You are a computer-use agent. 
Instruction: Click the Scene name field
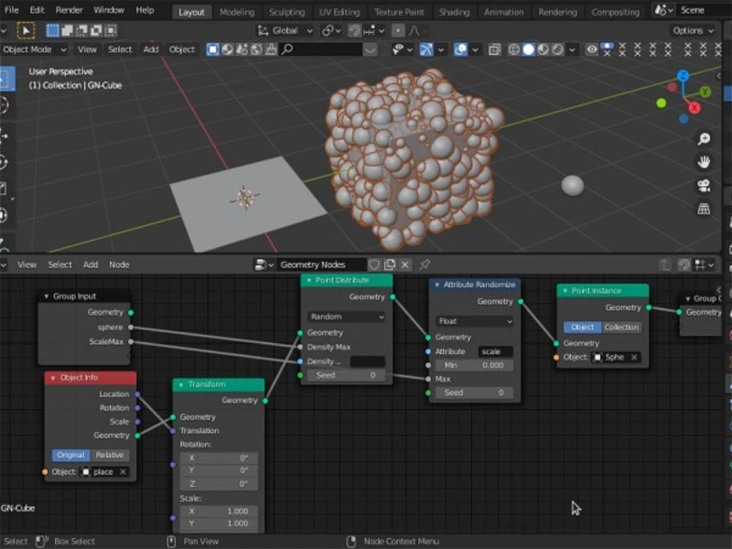click(x=704, y=10)
